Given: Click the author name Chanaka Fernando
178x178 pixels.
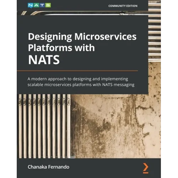Looking at the screenshot, I should 48,167.
